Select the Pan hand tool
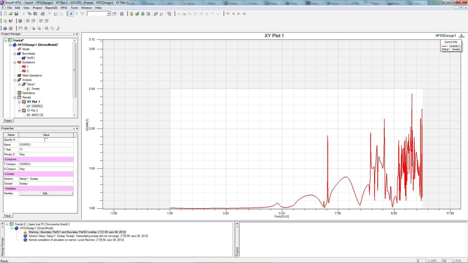 click(20, 28)
